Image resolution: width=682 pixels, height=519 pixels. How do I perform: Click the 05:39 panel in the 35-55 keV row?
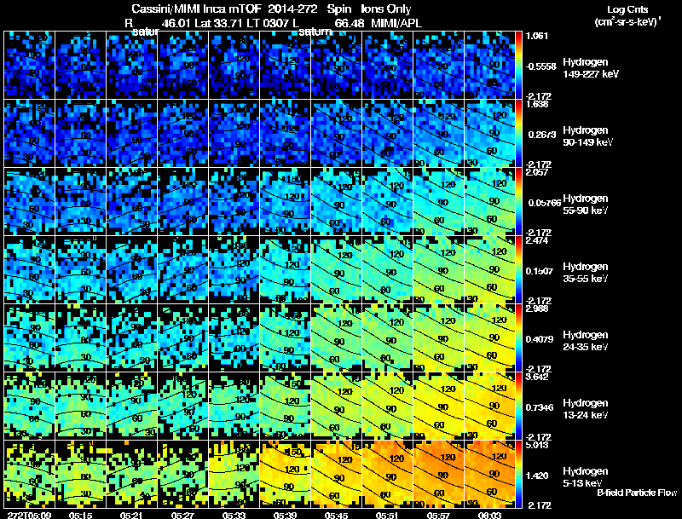(x=286, y=269)
